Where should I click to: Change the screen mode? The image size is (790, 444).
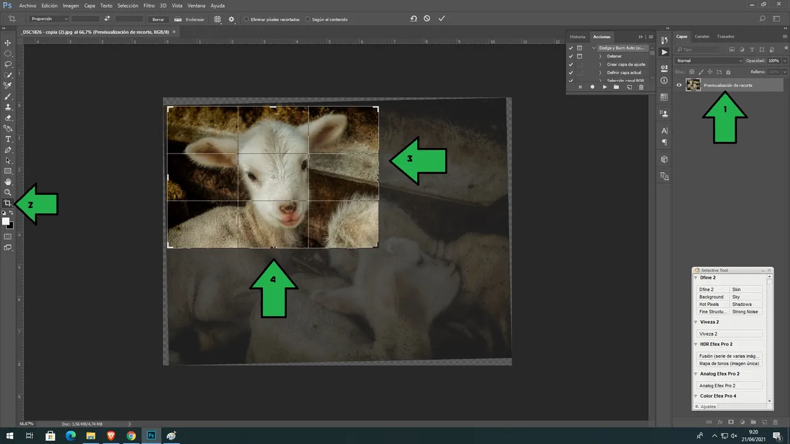[8, 247]
